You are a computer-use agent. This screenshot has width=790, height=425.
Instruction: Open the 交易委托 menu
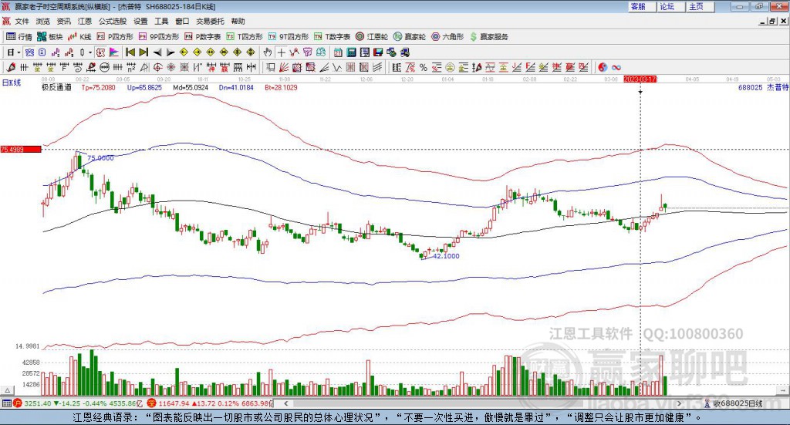pyautogui.click(x=210, y=21)
